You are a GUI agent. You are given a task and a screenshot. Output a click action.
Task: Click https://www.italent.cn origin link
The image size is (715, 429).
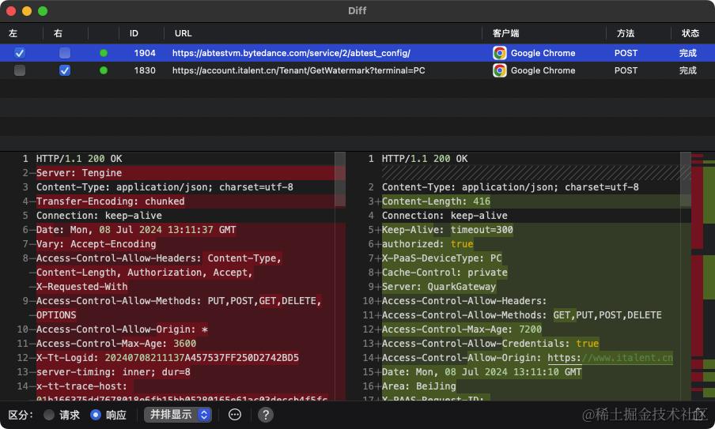pos(610,358)
